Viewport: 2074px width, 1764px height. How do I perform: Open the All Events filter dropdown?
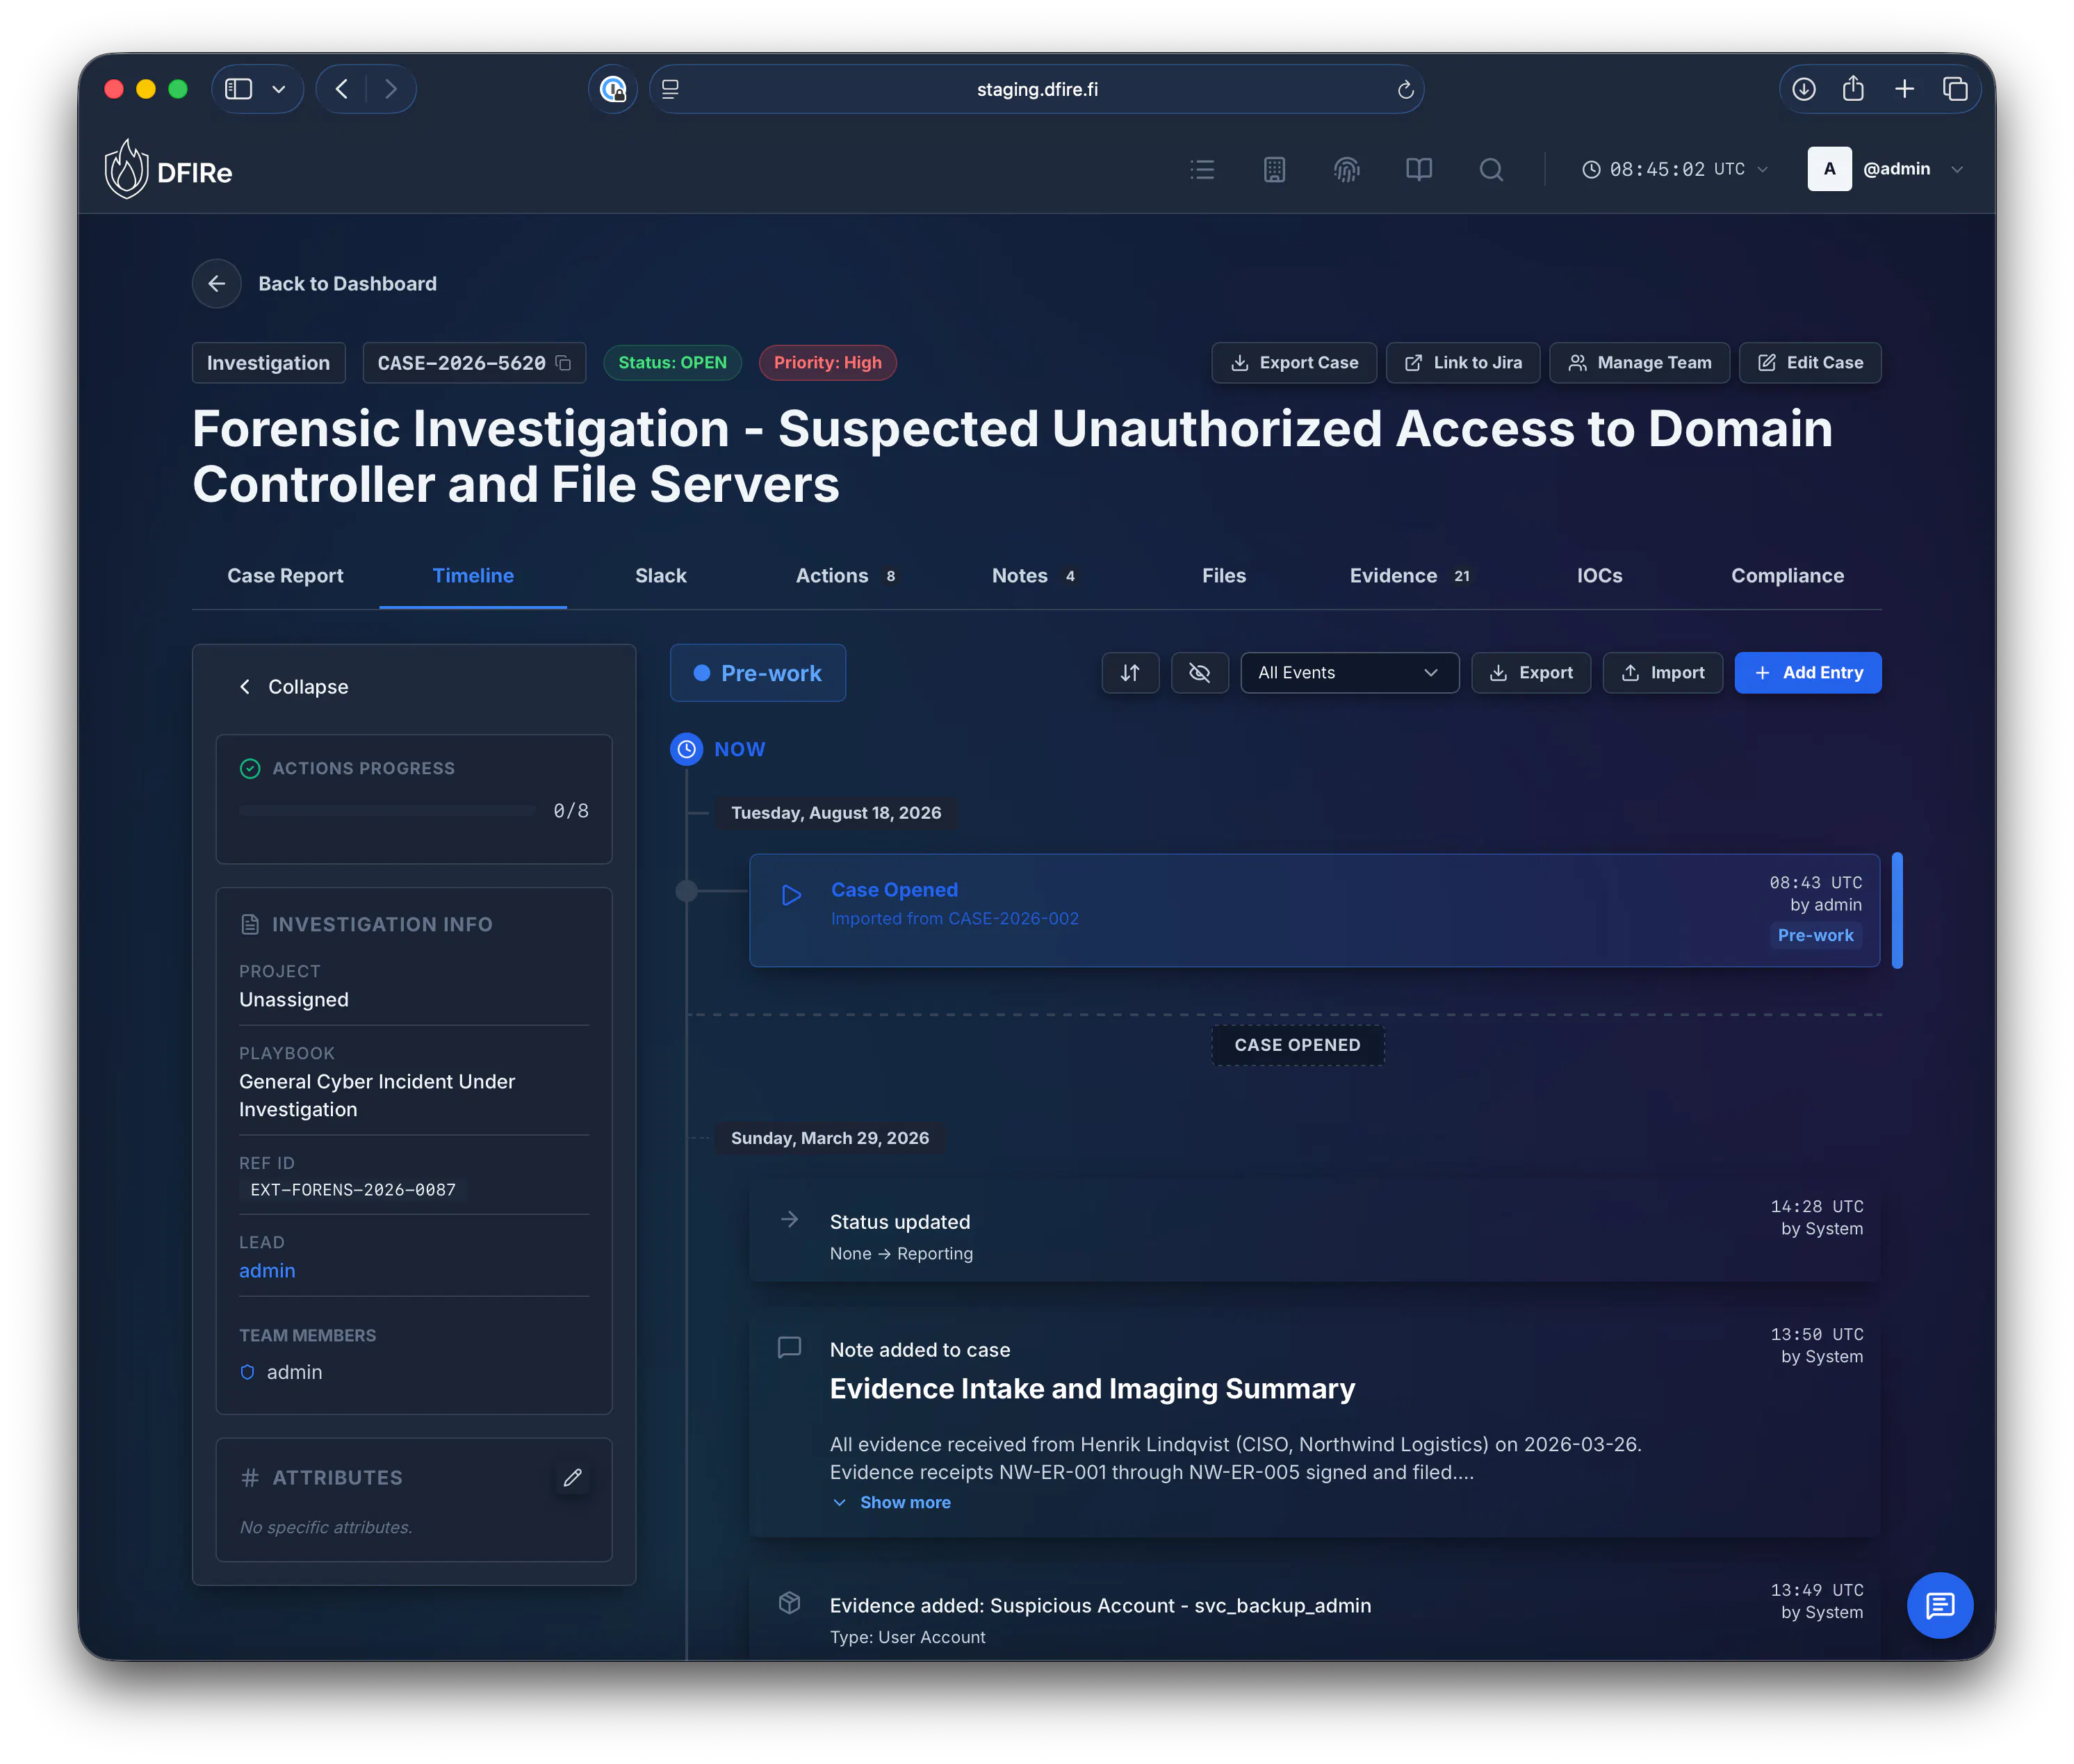tap(1349, 673)
